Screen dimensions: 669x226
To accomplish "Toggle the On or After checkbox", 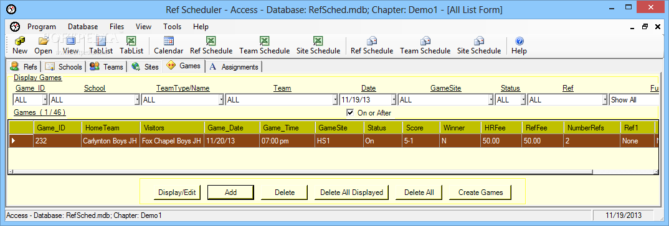I will (350, 113).
